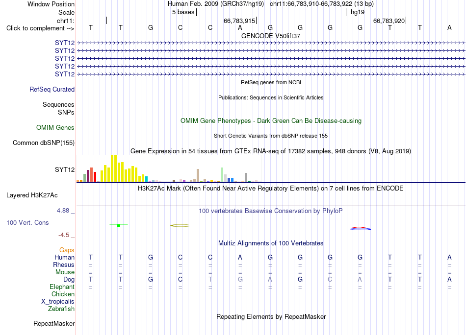Click the SYT12 label beside the expression bar chart

(x=65, y=170)
